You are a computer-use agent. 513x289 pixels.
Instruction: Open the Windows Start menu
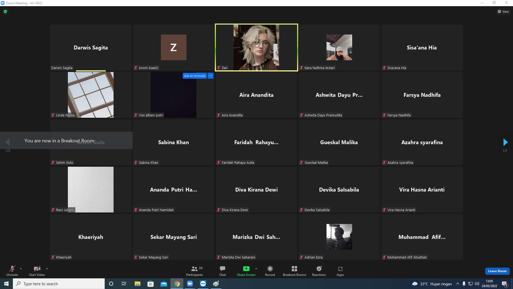(6, 284)
